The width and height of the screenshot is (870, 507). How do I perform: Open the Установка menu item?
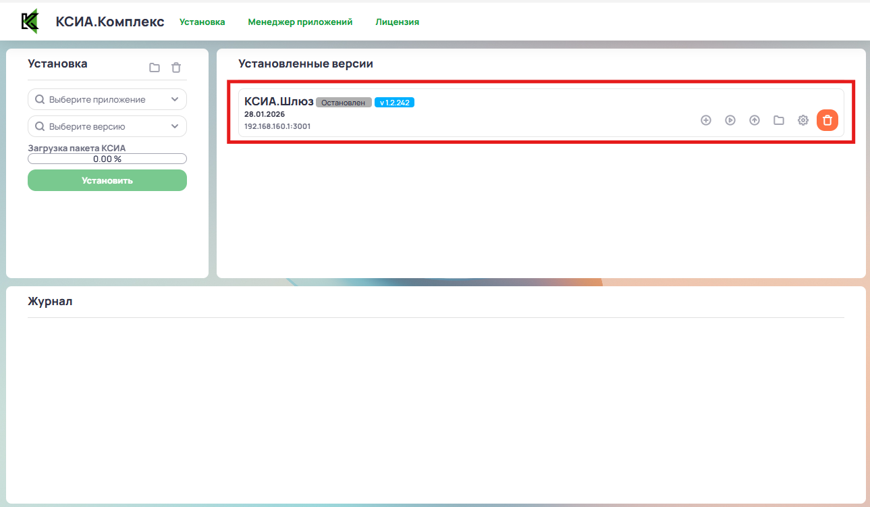tap(202, 22)
